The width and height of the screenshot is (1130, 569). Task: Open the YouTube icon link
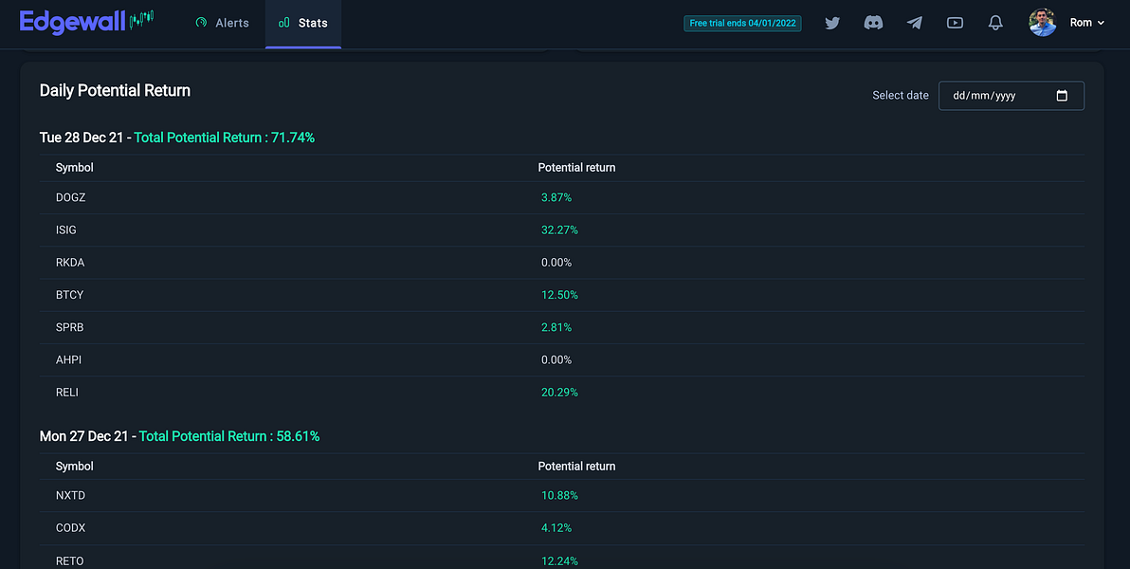(x=955, y=23)
